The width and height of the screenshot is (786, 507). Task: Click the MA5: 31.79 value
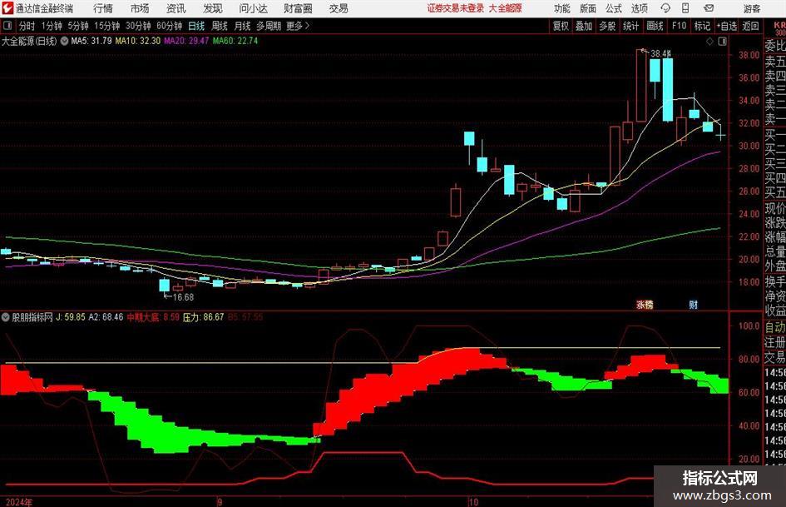click(x=91, y=41)
